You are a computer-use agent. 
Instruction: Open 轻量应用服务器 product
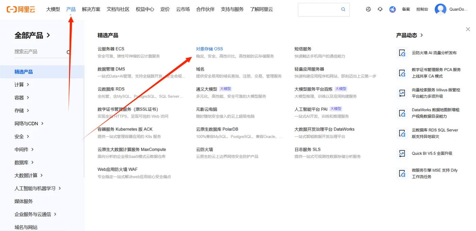tap(309, 69)
